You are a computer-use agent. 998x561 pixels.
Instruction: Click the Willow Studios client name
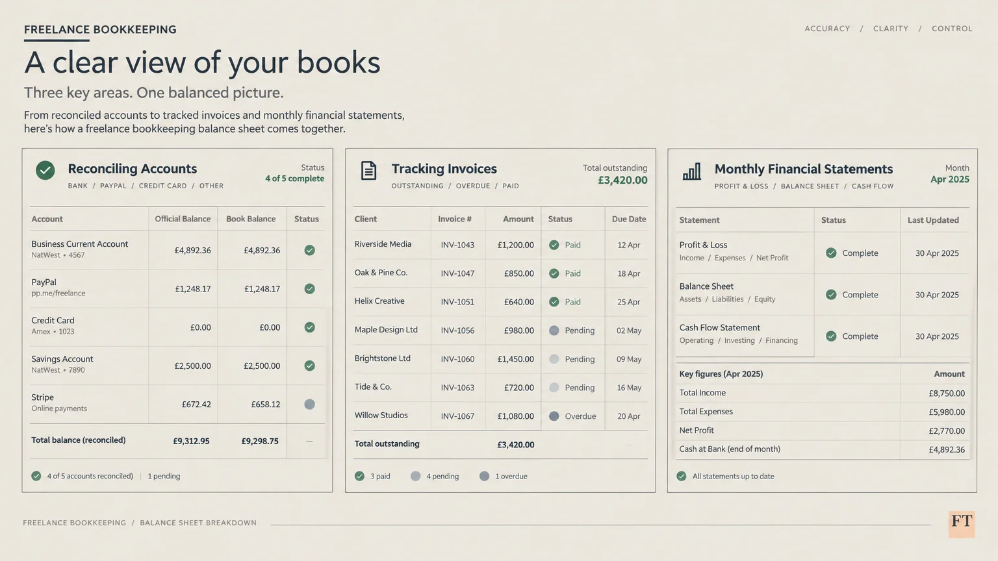coord(381,416)
